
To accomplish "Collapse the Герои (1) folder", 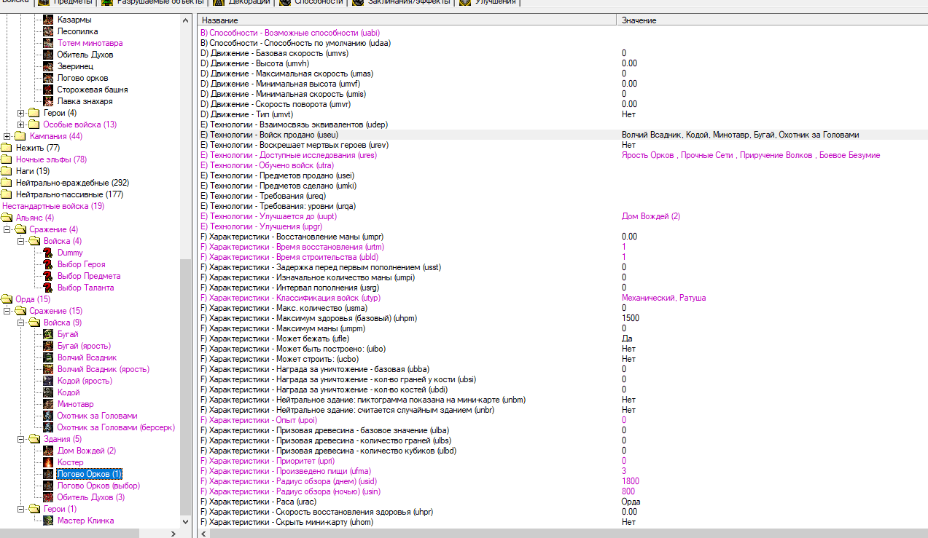I will coord(21,509).
